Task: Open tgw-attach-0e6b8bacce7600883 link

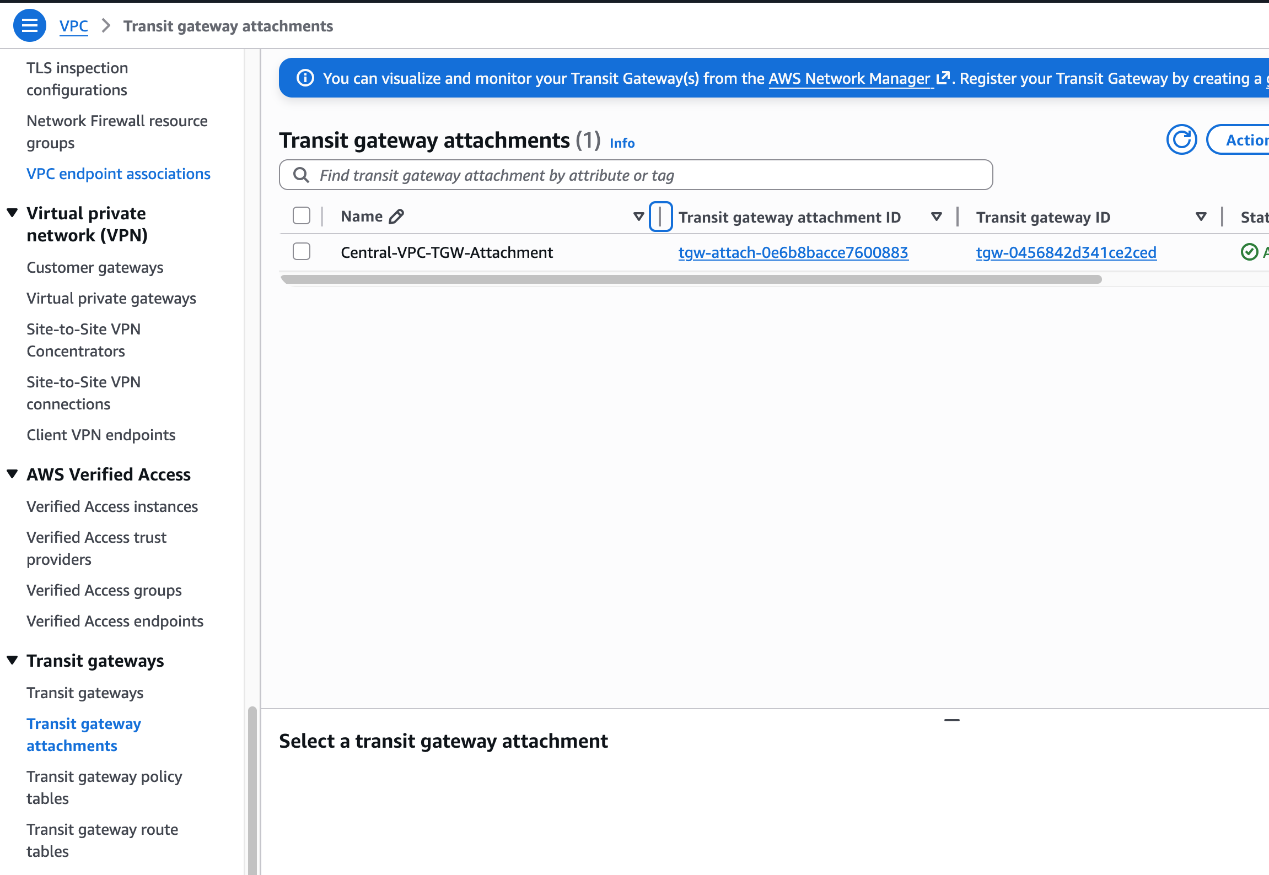Action: click(x=793, y=252)
